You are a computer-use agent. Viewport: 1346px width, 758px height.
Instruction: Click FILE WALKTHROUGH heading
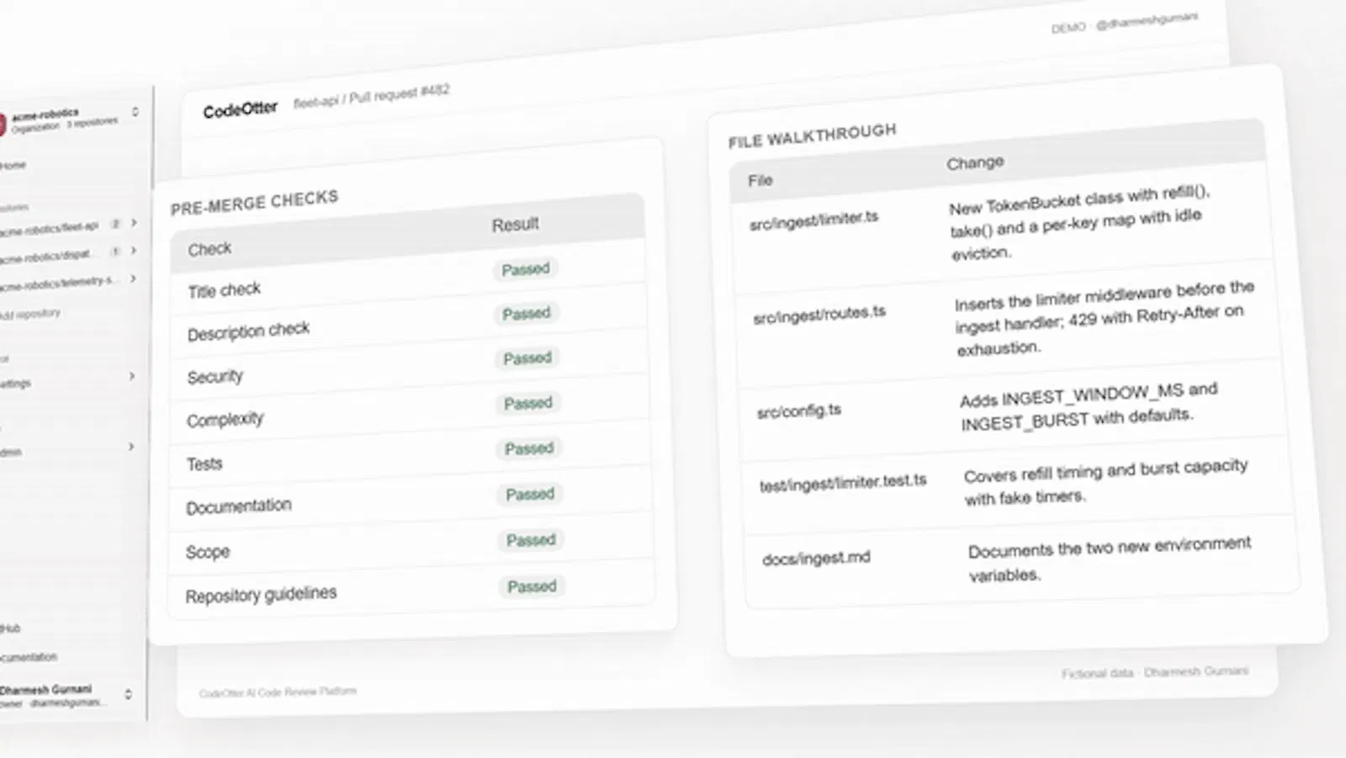click(812, 135)
